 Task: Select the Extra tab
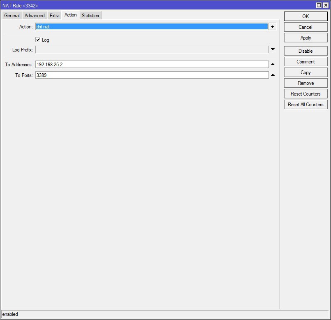54,16
